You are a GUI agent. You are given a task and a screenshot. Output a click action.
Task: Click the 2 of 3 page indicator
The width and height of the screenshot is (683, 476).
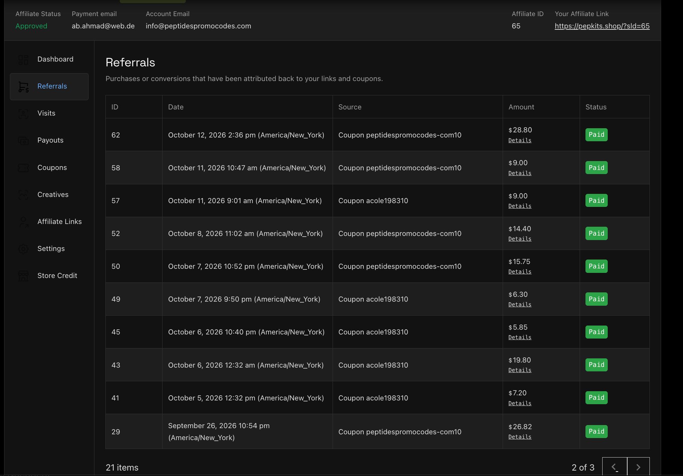tap(583, 467)
